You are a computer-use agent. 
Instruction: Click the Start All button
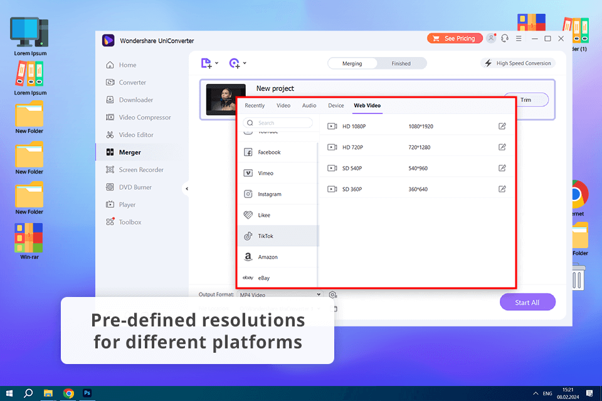click(527, 303)
